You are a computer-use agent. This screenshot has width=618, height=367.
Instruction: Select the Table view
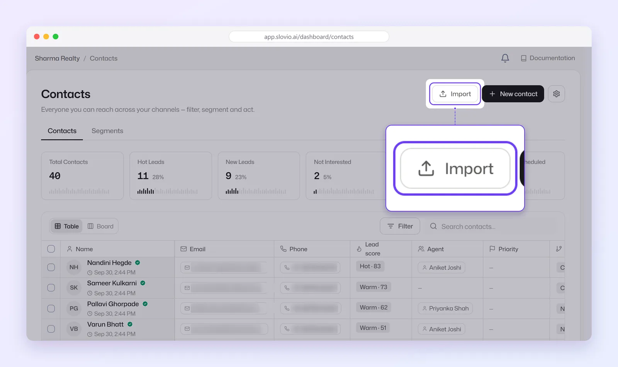(66, 226)
